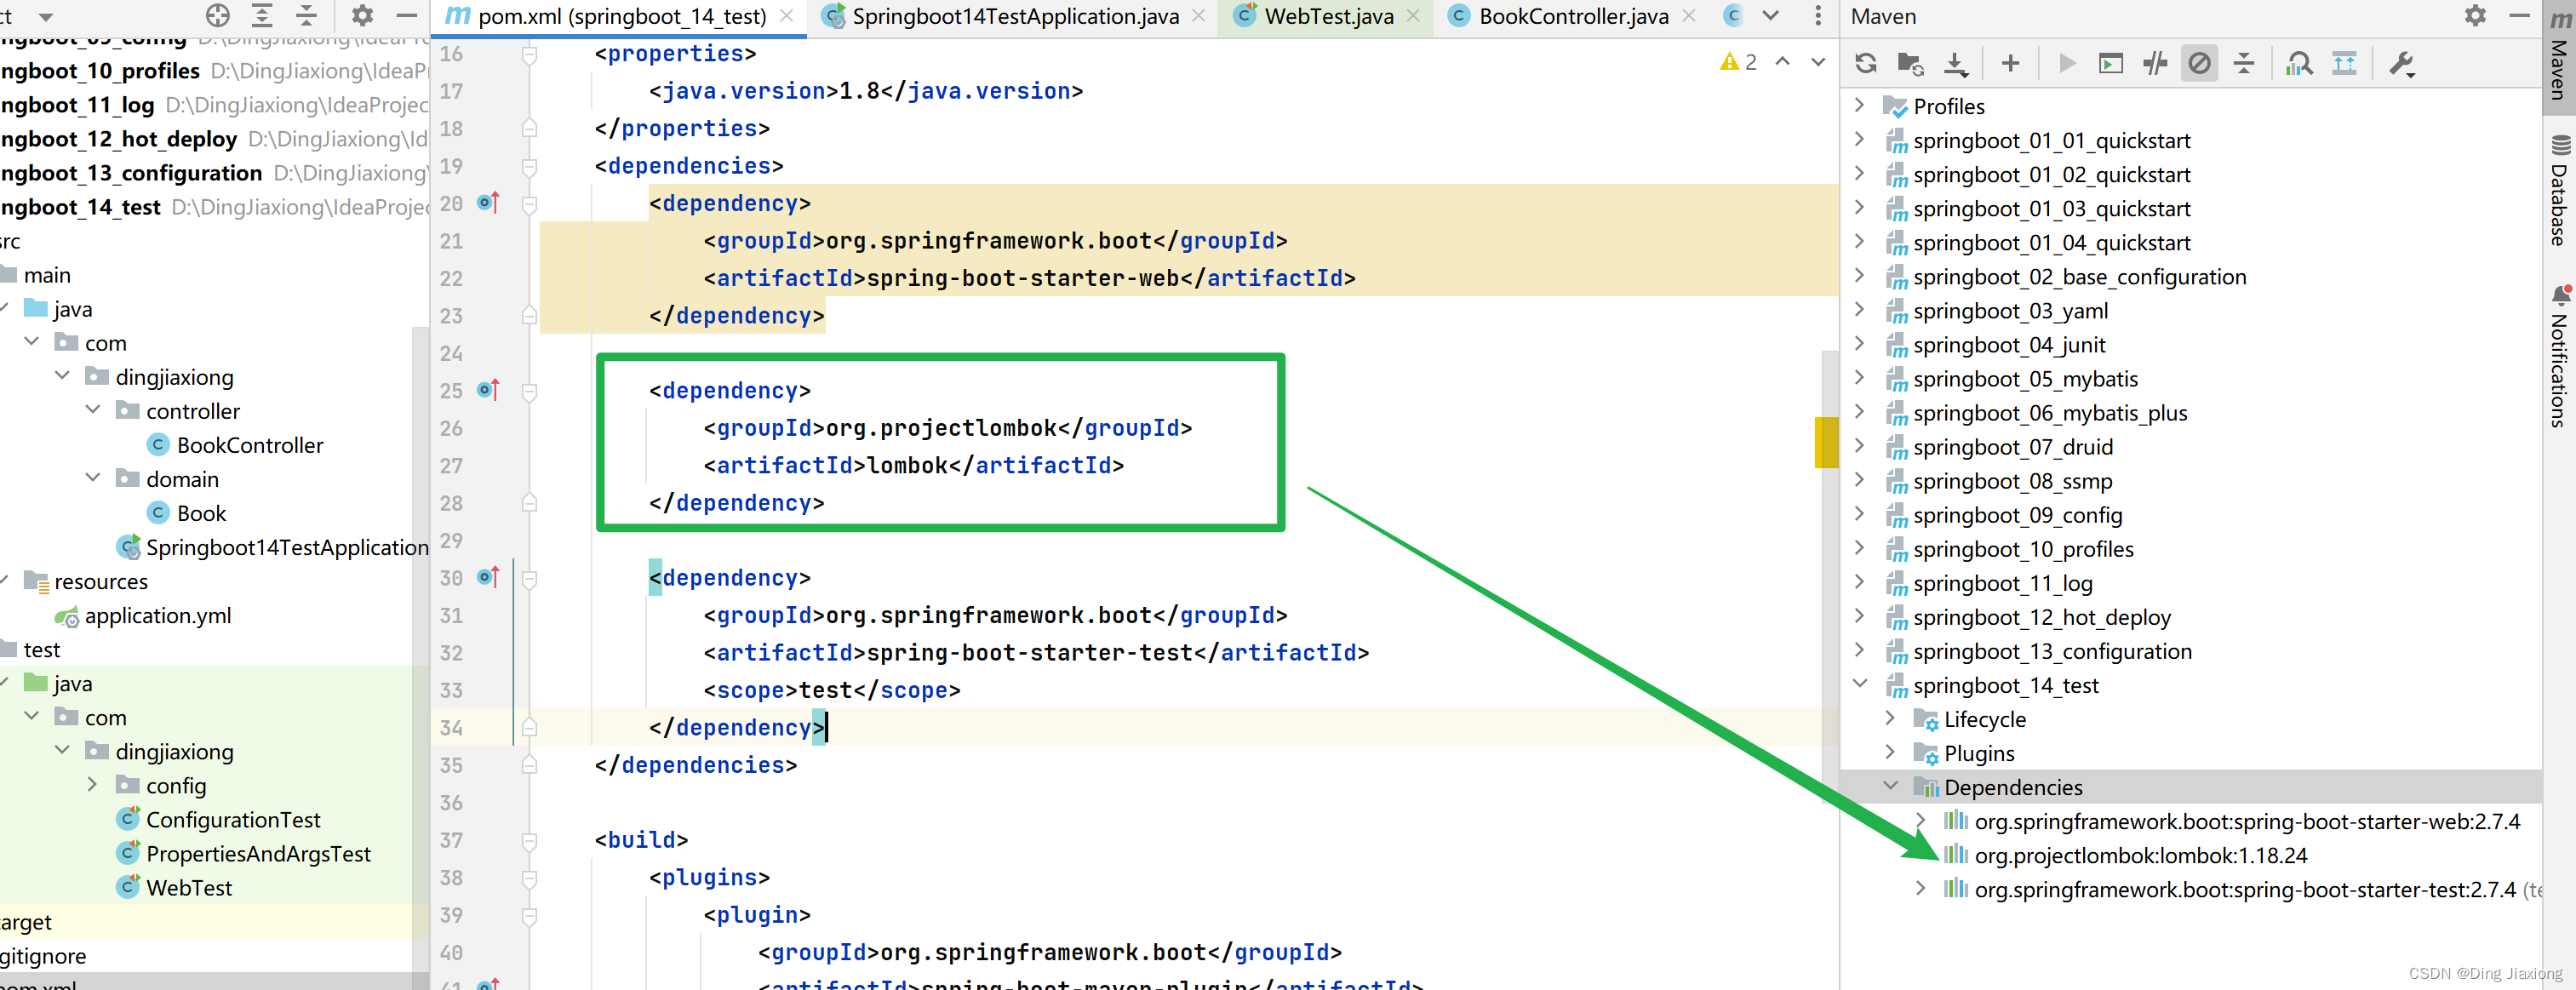Screen dimensions: 2576x990
Task: Open application.yml in resources
Action: [157, 615]
